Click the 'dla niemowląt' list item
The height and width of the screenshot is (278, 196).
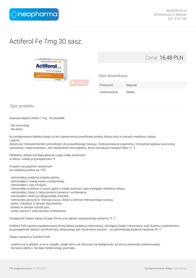coord(20,125)
